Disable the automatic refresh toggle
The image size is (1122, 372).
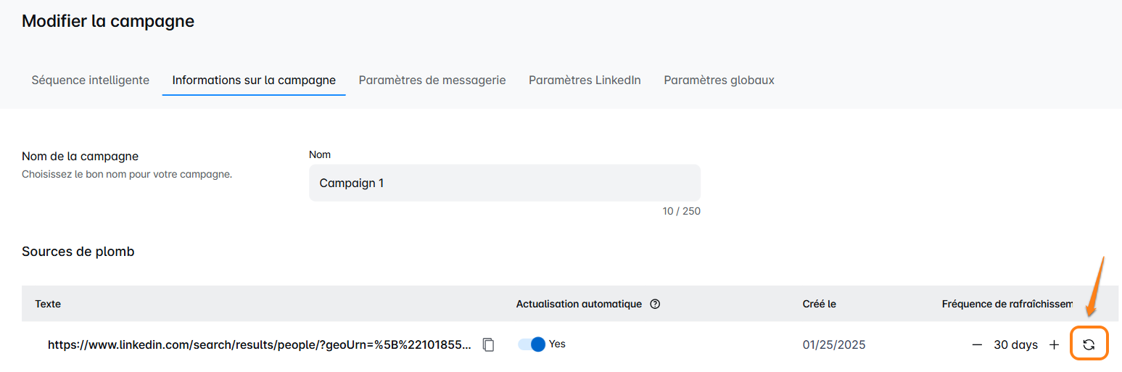(x=532, y=344)
